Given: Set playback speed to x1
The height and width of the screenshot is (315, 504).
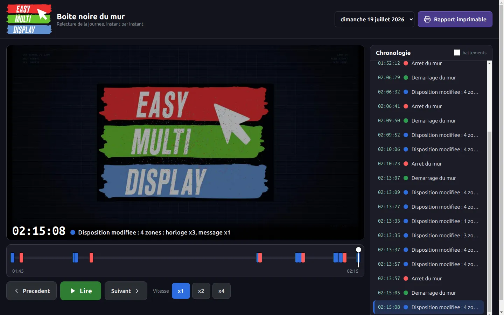Looking at the screenshot, I should coord(181,291).
